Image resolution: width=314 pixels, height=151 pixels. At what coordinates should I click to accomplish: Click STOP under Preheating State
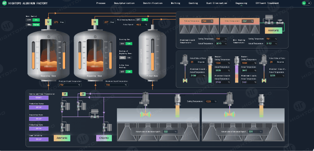38,129
